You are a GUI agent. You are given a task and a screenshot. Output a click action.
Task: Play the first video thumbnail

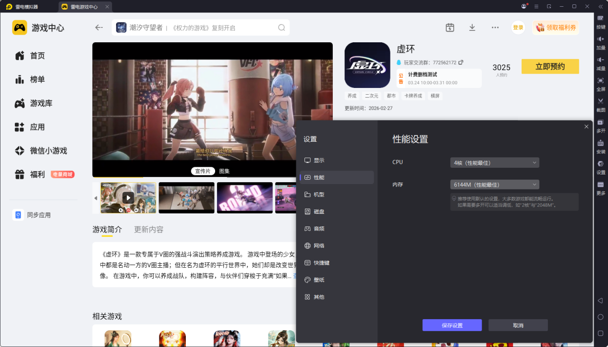coord(128,198)
